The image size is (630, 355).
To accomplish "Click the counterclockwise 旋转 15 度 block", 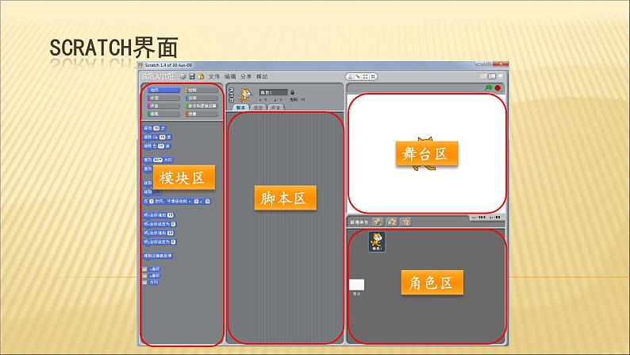I will point(157,146).
